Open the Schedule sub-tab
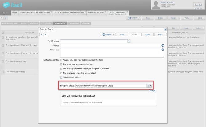 (34, 24)
